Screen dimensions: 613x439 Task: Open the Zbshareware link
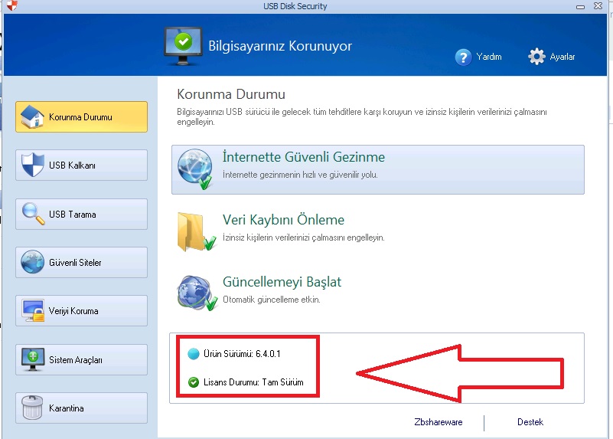(439, 422)
